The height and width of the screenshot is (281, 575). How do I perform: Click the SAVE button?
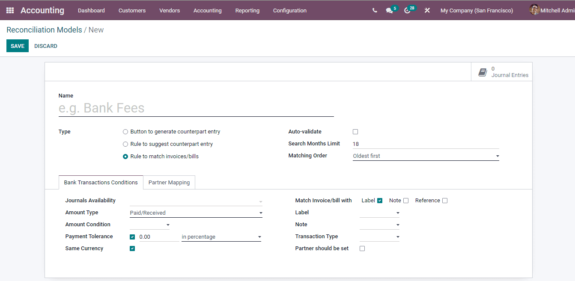[17, 46]
